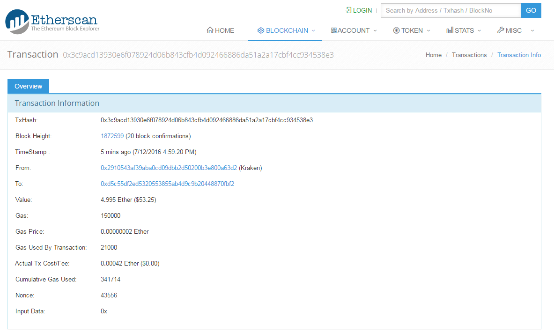Expand the MISC dropdown menu
The width and height of the screenshot is (554, 333).
(x=532, y=31)
